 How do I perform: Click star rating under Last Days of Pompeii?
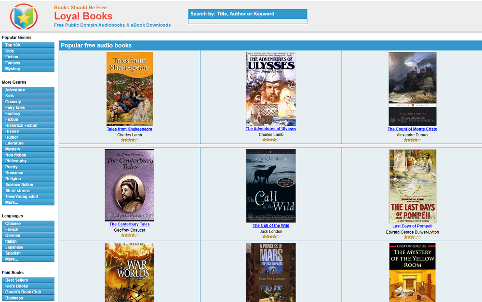click(412, 237)
